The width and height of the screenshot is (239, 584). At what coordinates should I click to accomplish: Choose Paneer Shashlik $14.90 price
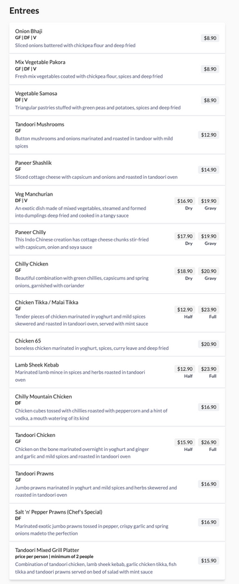tap(208, 170)
